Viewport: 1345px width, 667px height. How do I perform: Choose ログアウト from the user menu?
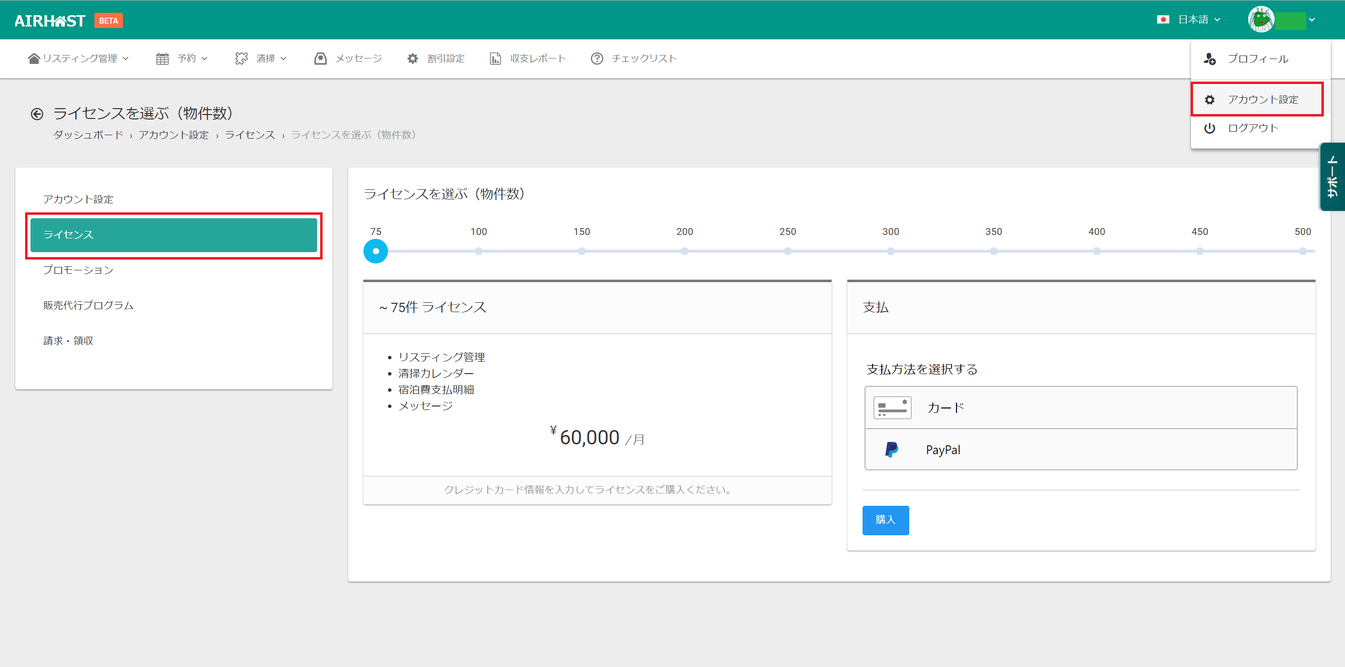(x=1252, y=128)
